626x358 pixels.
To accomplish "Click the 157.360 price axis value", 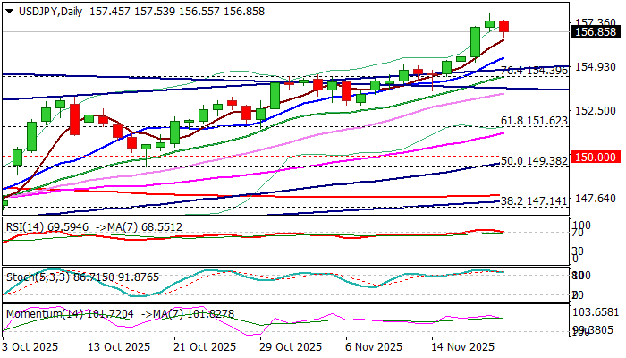I will [595, 23].
